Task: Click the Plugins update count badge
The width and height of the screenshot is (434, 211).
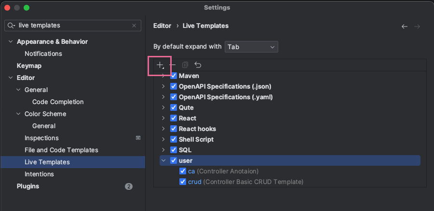Action: (129, 186)
